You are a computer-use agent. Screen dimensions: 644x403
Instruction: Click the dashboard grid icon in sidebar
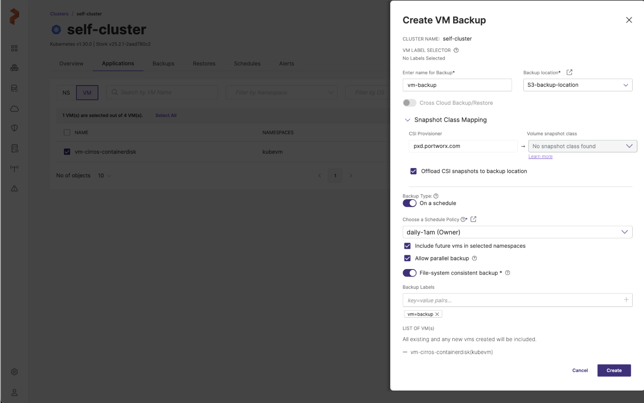(x=14, y=48)
